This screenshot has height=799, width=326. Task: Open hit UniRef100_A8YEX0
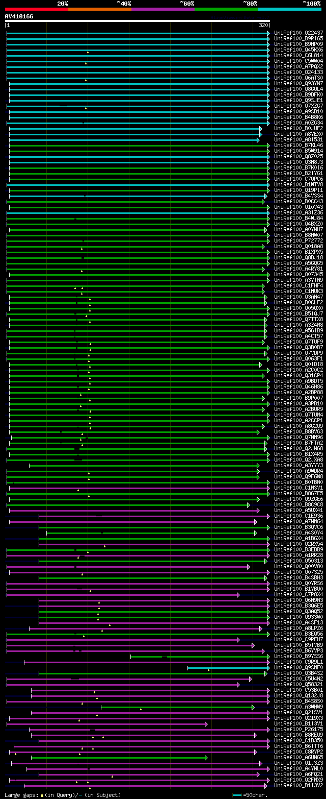298,134
